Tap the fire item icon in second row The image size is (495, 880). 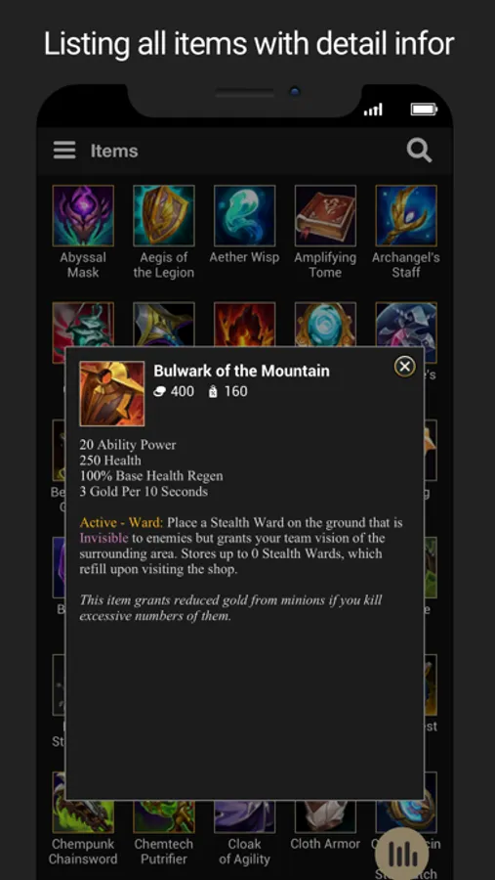pyautogui.click(x=244, y=325)
